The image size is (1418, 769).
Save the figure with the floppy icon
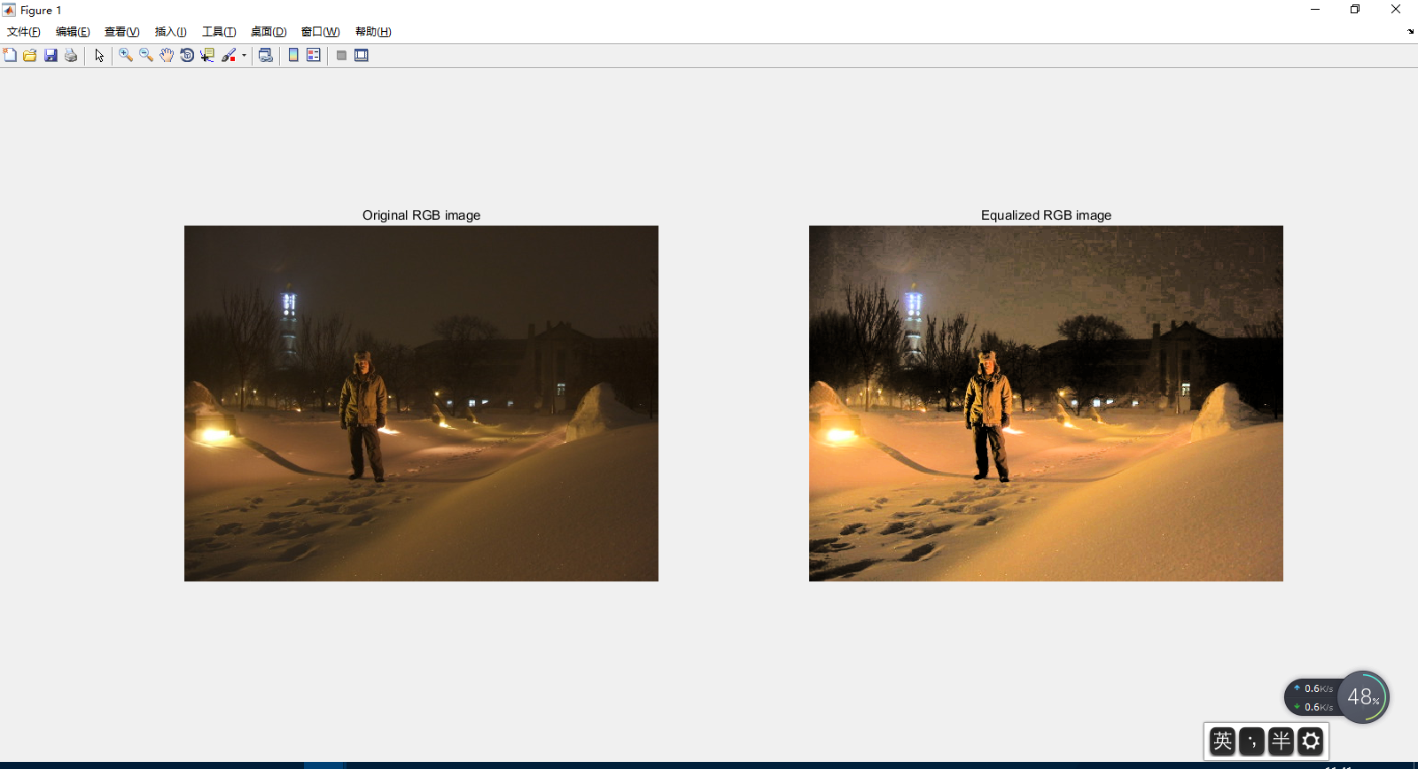51,55
